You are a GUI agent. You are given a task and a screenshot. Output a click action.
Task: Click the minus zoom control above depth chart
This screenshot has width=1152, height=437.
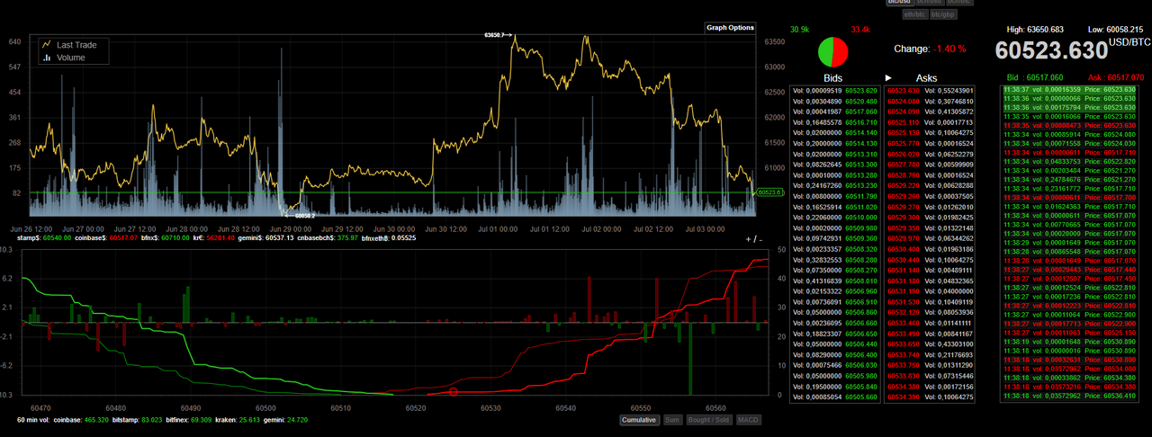760,238
